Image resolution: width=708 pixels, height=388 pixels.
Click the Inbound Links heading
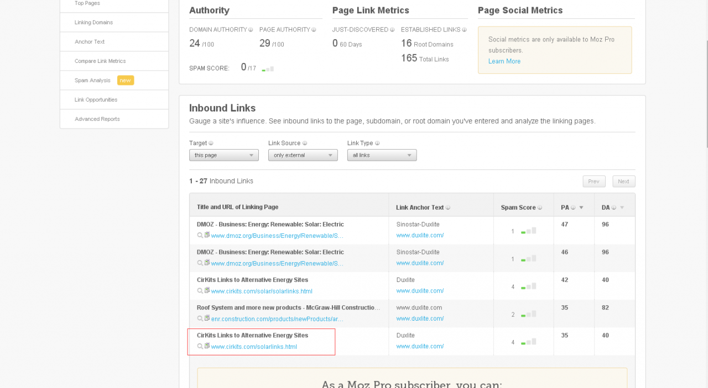[222, 108]
